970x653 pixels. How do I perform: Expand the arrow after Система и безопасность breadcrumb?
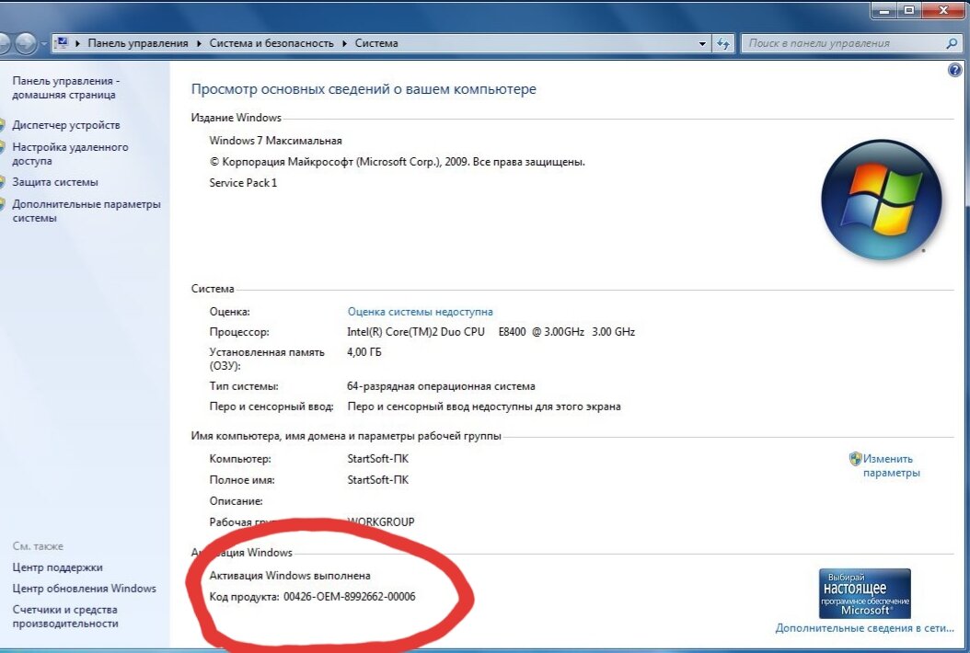[x=344, y=43]
